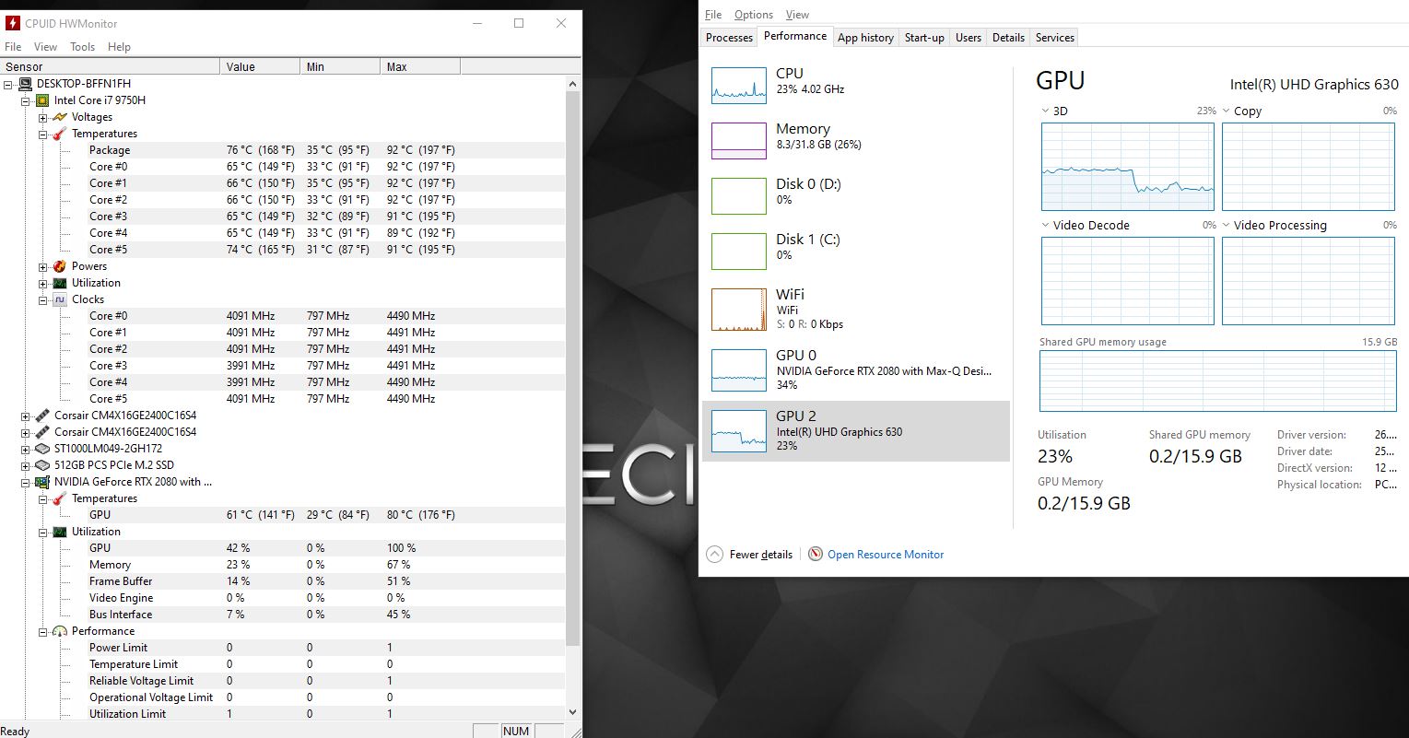Click the ST1000LM049-2GH172 hard drive icon

[42, 449]
